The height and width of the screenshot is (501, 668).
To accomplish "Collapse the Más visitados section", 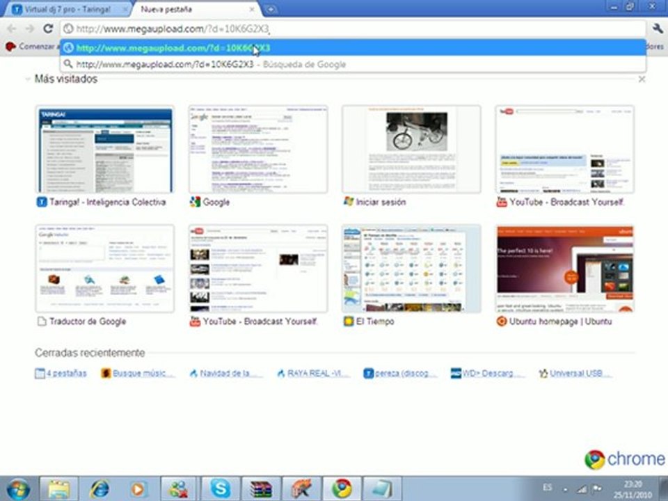I will click(28, 79).
